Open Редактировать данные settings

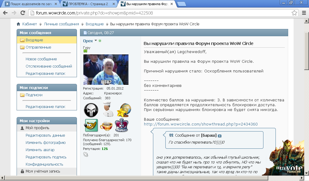(45, 135)
